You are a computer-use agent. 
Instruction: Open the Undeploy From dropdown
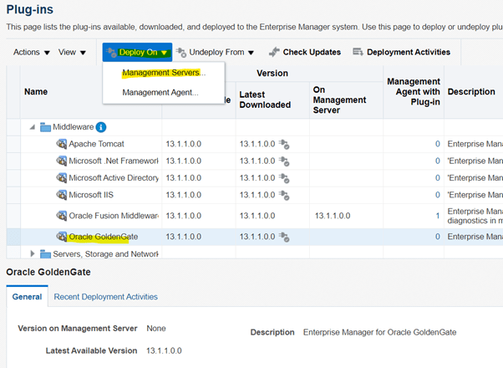tap(216, 52)
